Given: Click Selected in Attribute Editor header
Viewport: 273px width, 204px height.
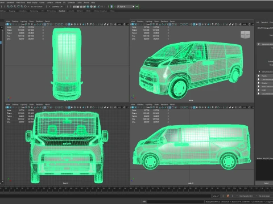Looking at the screenshot, I should [x=264, y=22].
